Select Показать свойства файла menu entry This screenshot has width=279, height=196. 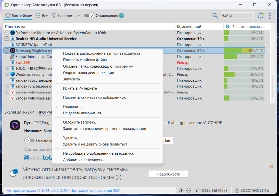pyautogui.click(x=85, y=60)
